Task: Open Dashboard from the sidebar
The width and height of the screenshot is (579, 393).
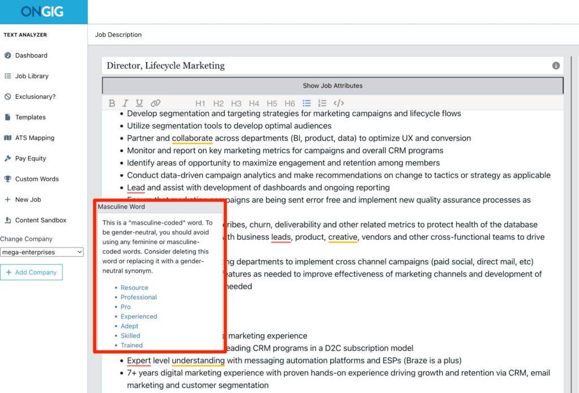Action: tap(31, 55)
